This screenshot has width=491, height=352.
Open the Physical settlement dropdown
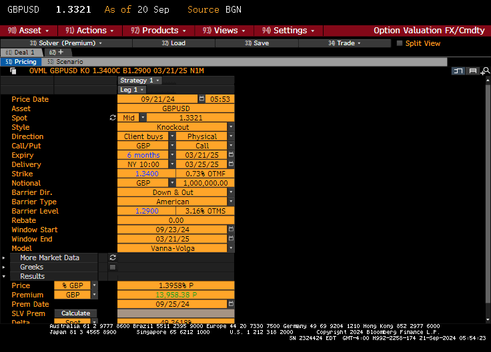(x=231, y=136)
